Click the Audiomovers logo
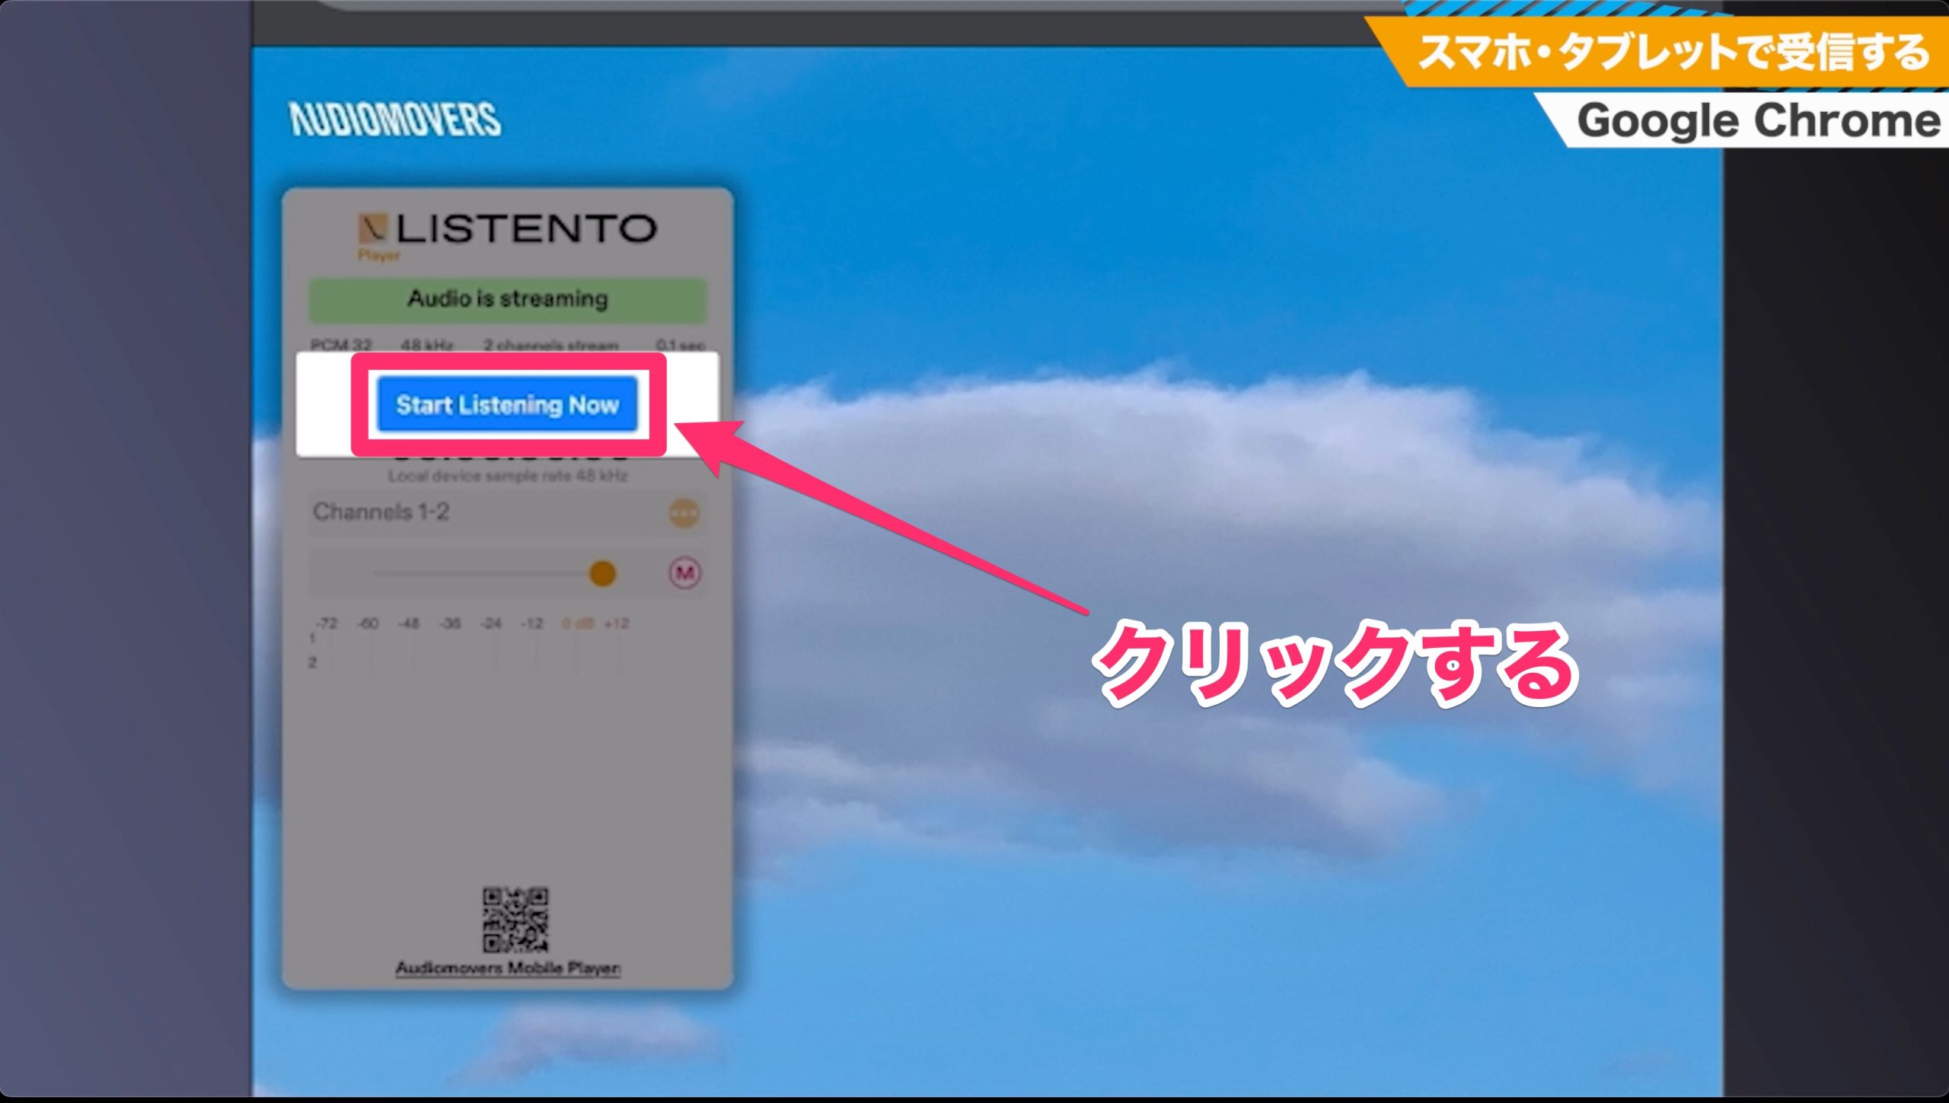Screen dimensions: 1949x1103 tap(395, 120)
